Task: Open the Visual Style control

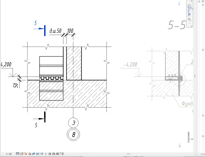Action: 22,154
